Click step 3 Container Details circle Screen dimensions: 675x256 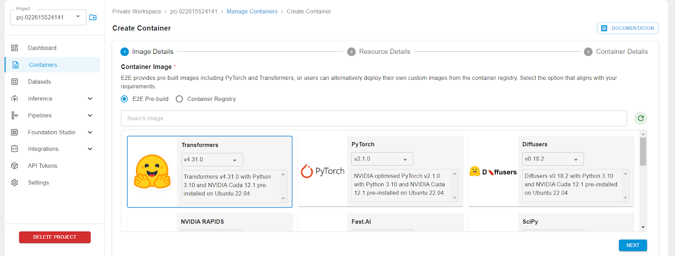(588, 52)
